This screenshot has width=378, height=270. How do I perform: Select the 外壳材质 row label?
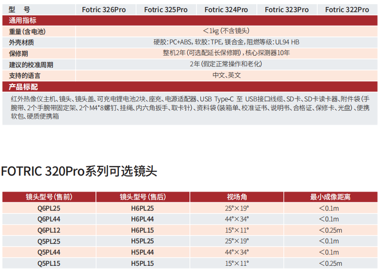[22, 42]
